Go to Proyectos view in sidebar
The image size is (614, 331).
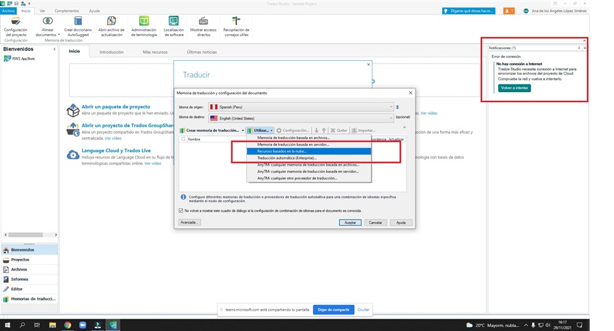30,259
